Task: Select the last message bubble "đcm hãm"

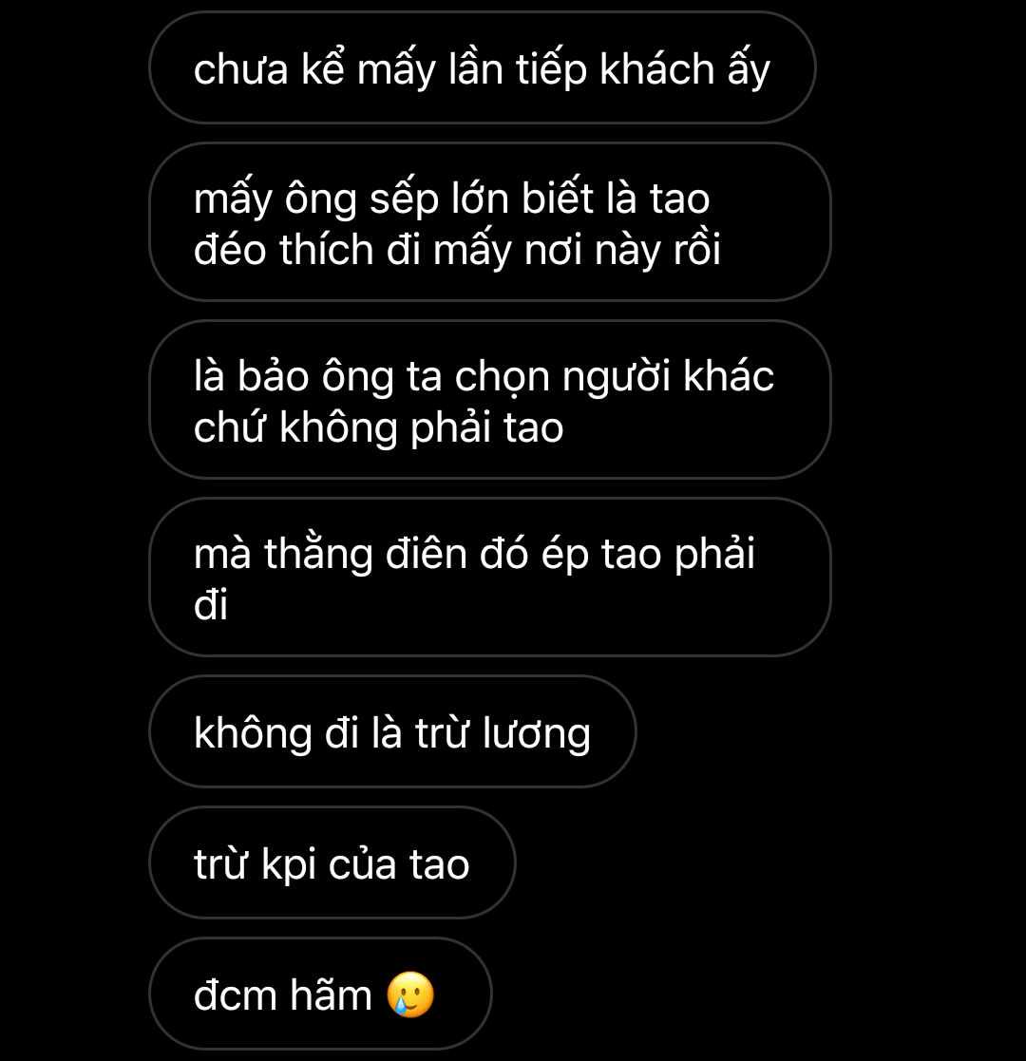Action: pyautogui.click(x=320, y=994)
